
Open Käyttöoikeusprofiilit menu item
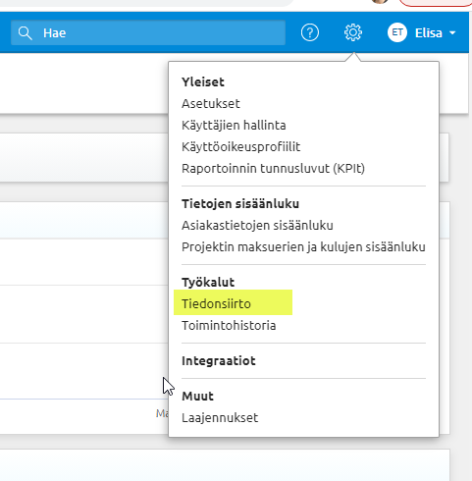240,146
